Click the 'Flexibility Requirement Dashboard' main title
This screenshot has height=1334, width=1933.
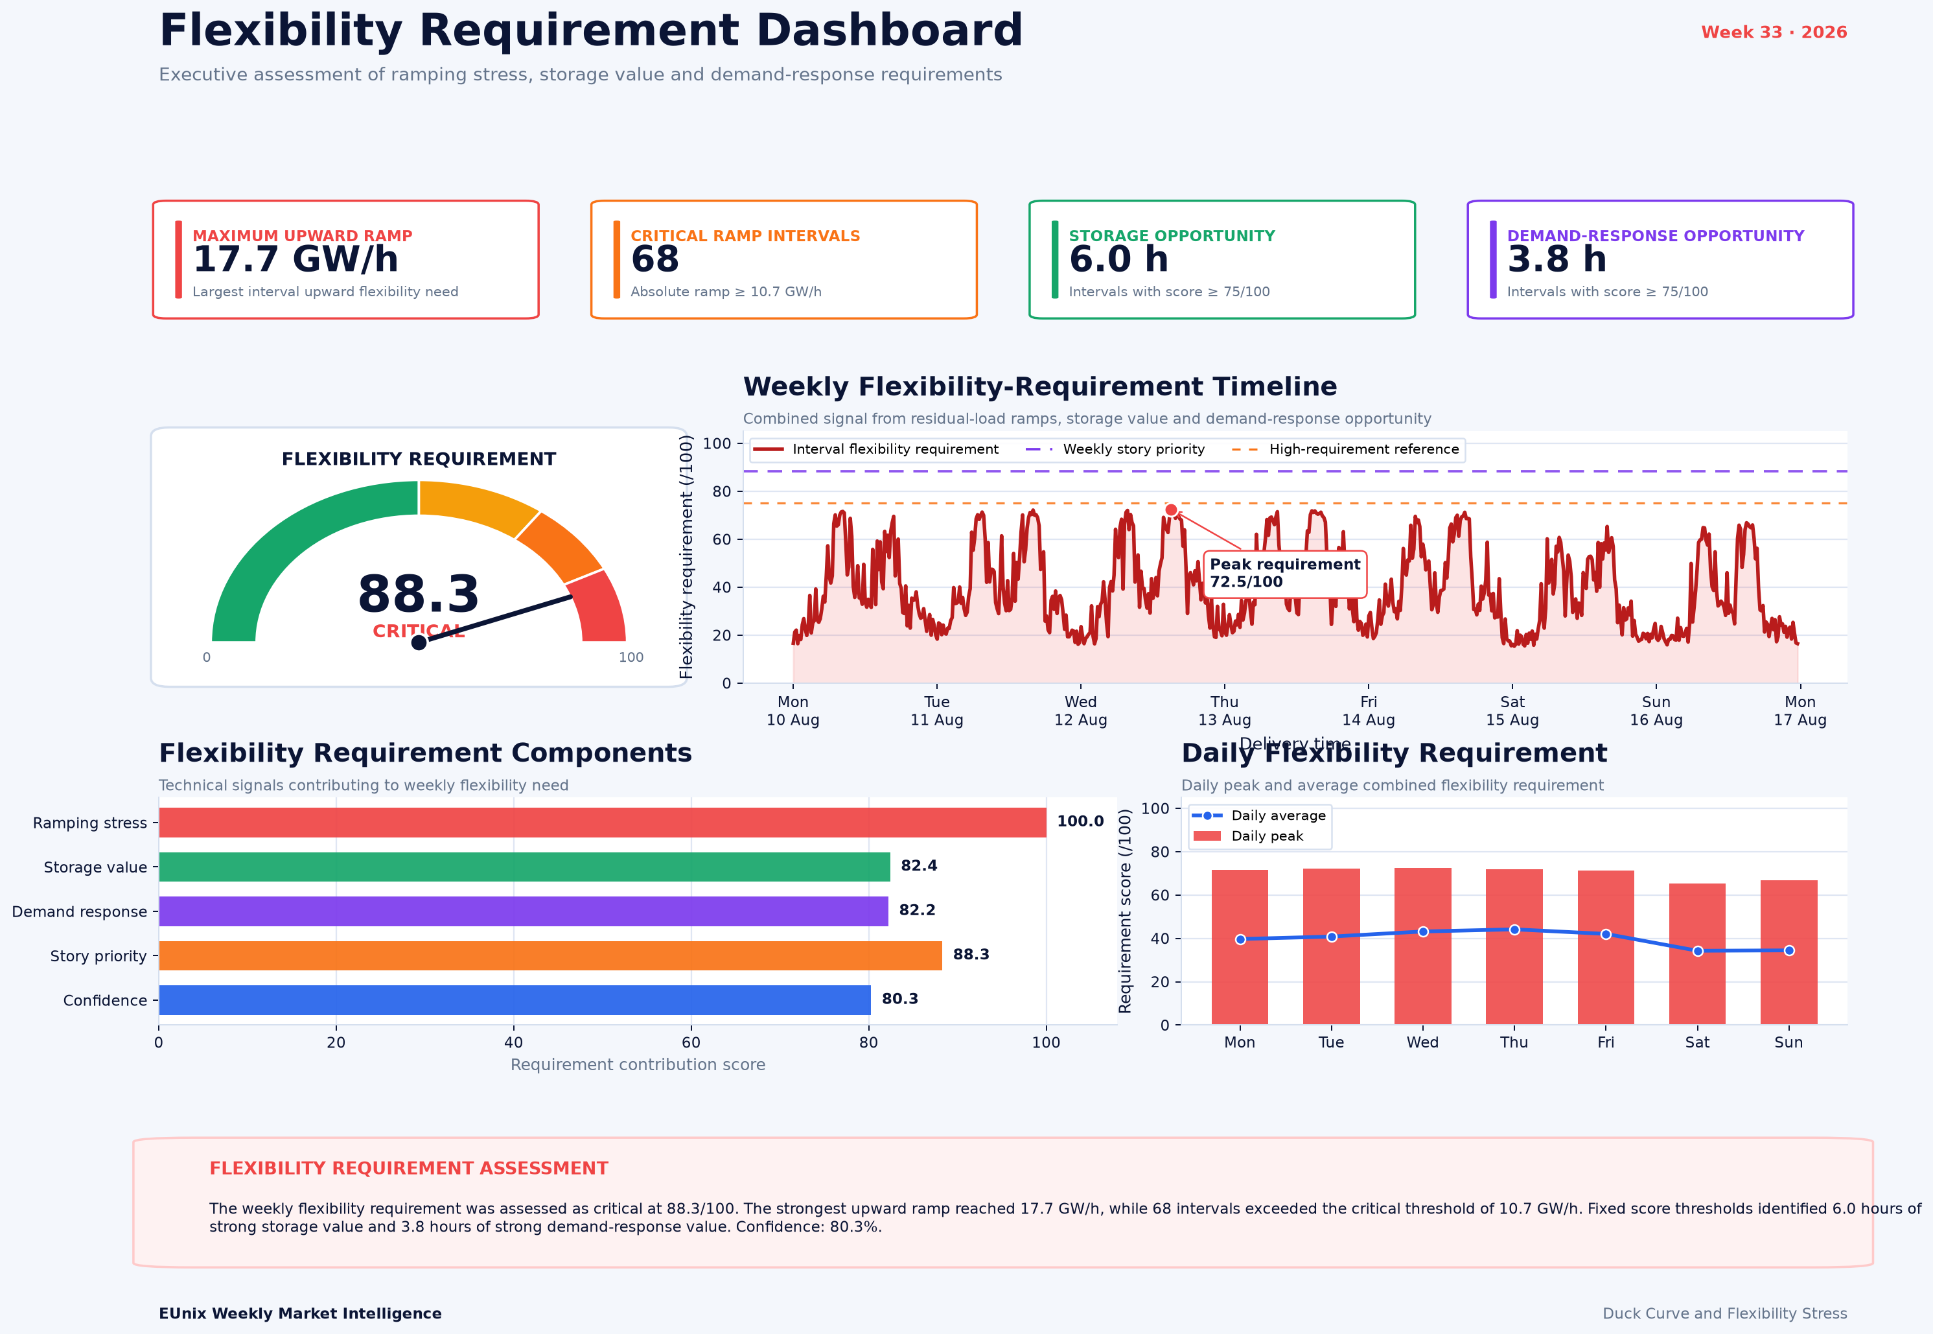click(590, 31)
